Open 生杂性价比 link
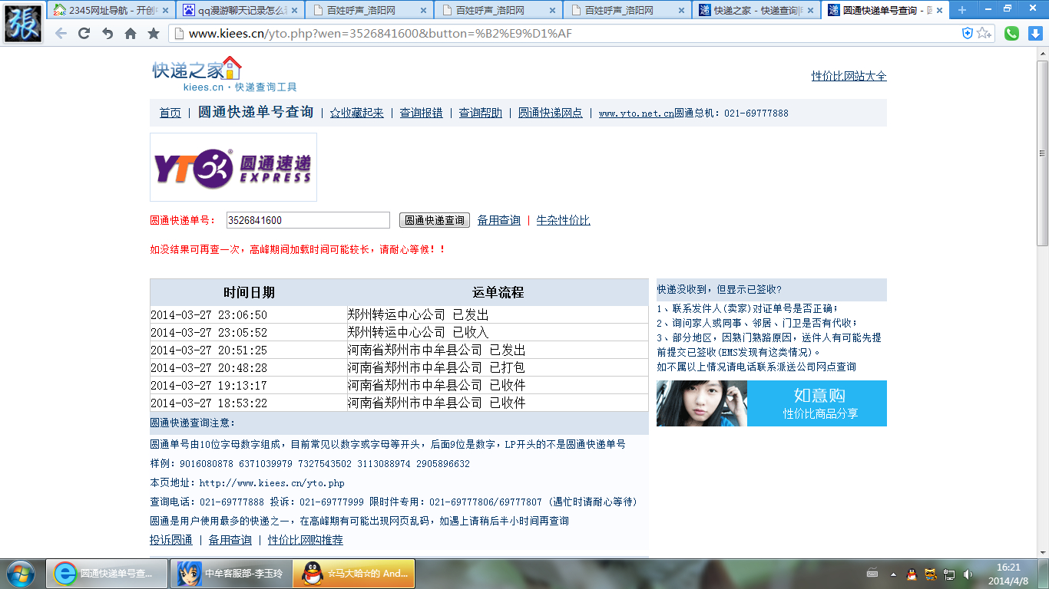Image resolution: width=1049 pixels, height=589 pixels. click(x=564, y=220)
